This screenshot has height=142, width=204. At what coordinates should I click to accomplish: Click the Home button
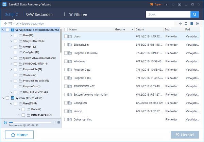[19, 135]
